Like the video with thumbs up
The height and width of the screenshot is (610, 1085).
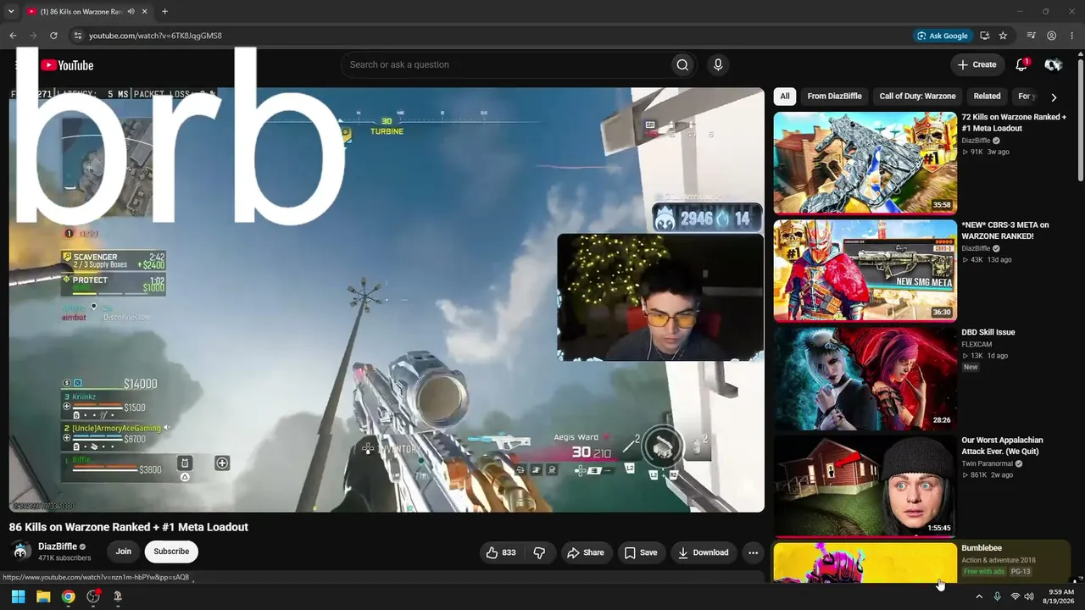(492, 552)
